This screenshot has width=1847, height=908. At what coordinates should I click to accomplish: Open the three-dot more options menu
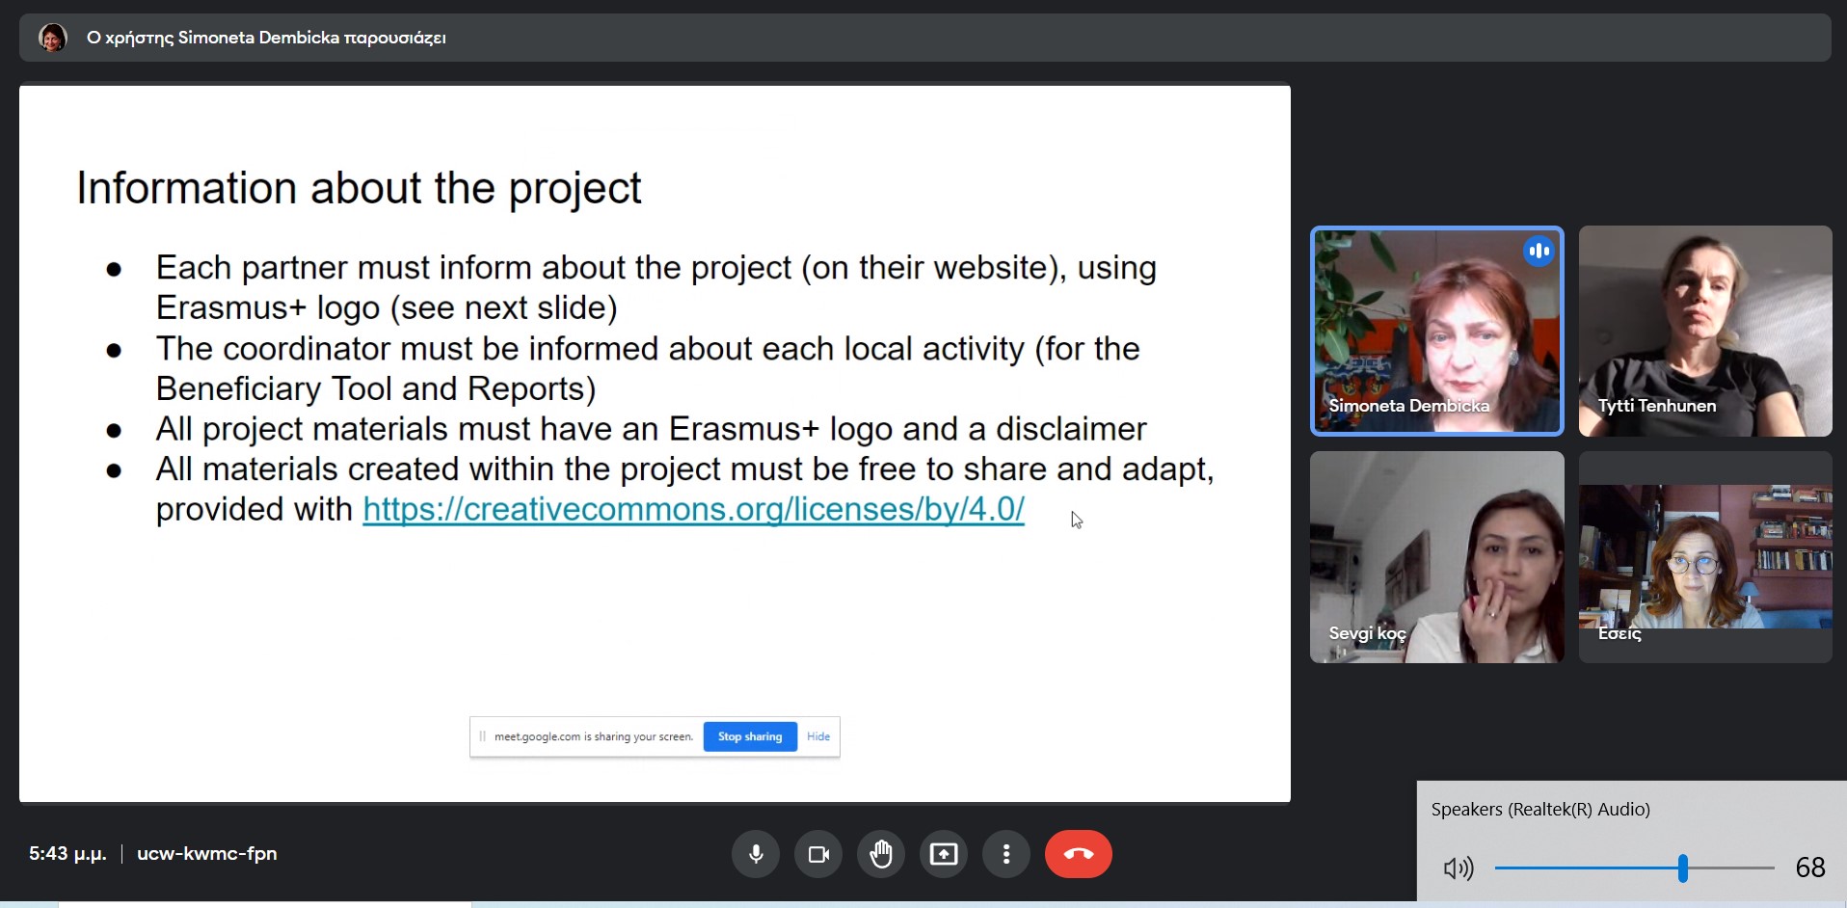point(1006,854)
